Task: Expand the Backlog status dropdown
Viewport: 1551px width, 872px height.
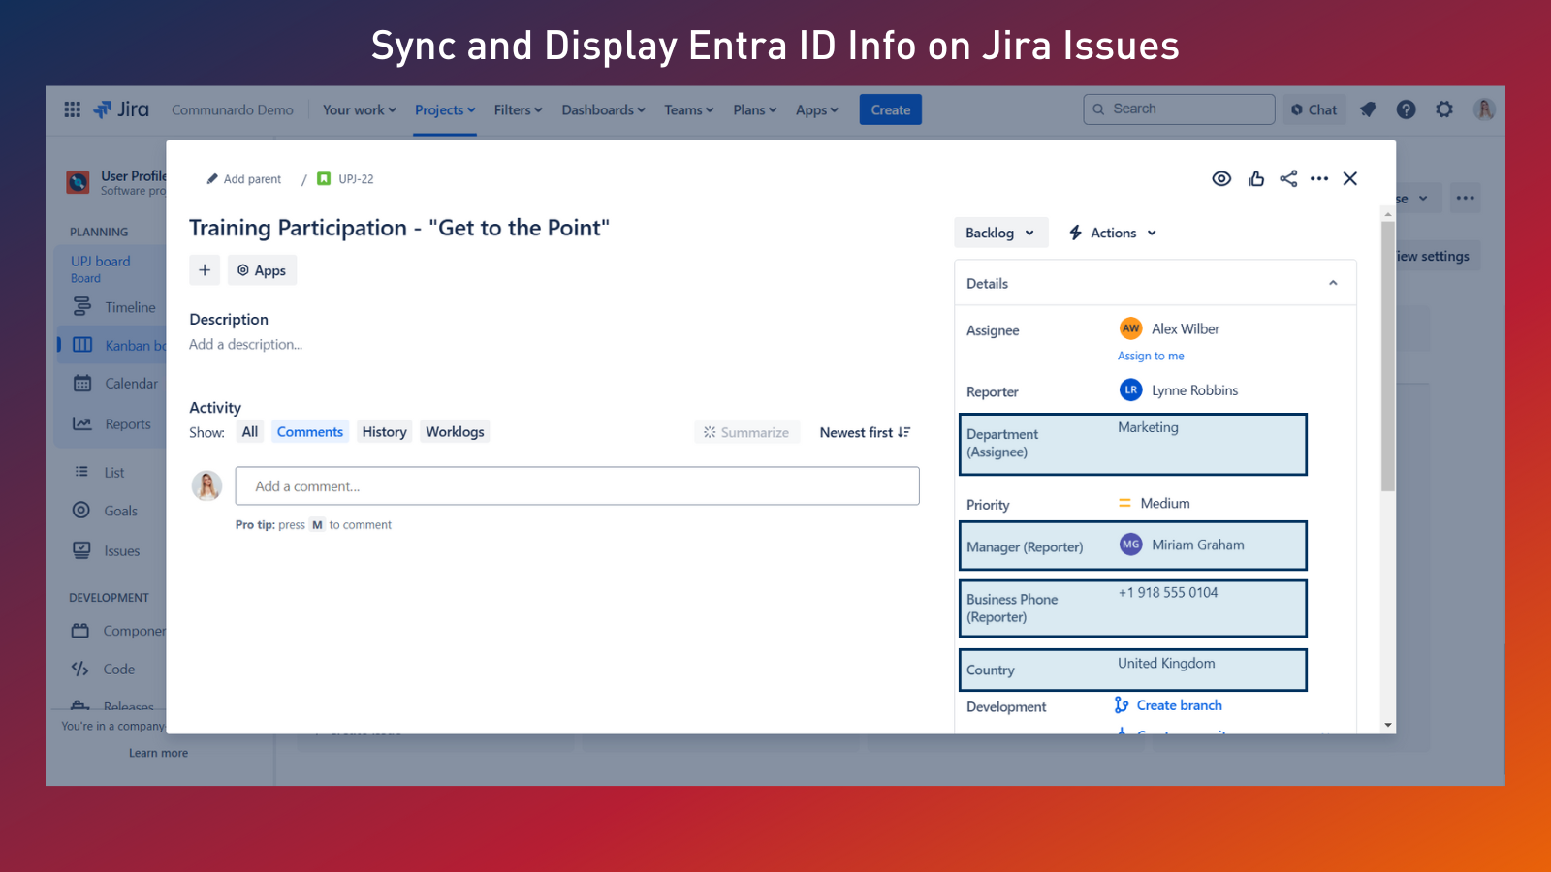Action: pos(1000,233)
